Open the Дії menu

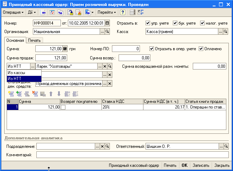pyautogui.click(x=32, y=12)
